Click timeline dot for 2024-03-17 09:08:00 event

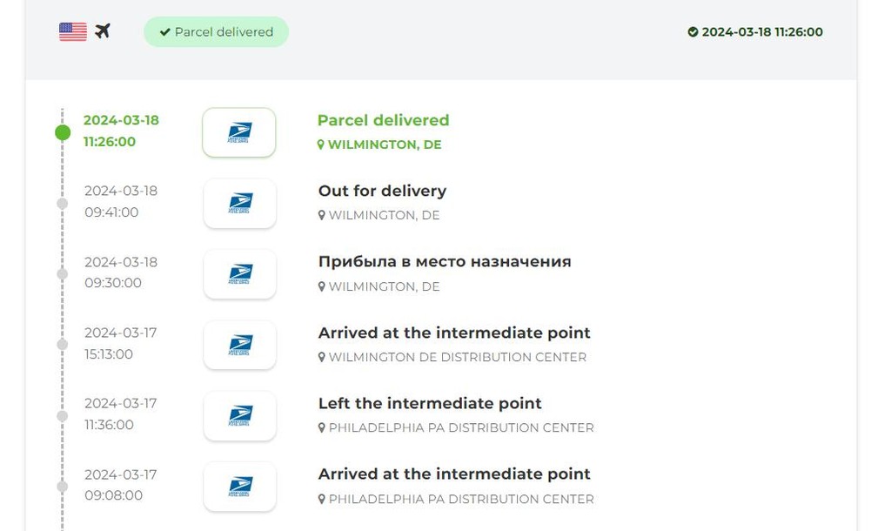(x=63, y=486)
